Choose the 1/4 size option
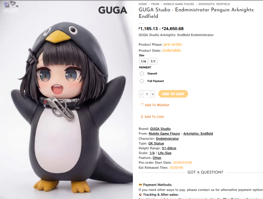The image size is (263, 199). click(143, 61)
